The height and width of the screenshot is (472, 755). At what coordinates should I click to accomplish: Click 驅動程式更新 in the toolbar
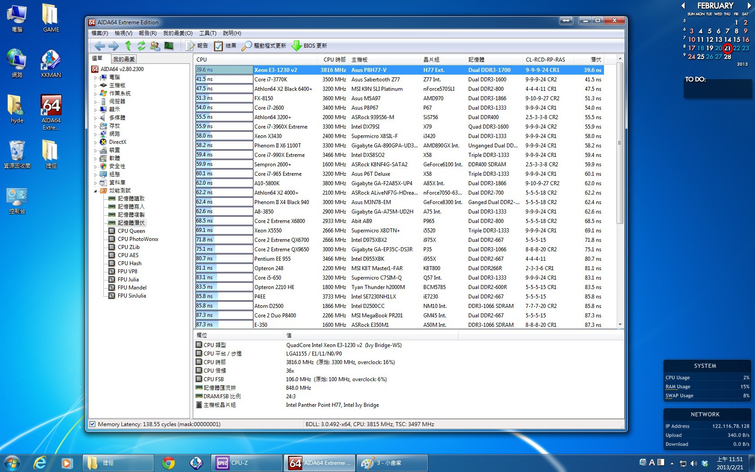(x=264, y=46)
